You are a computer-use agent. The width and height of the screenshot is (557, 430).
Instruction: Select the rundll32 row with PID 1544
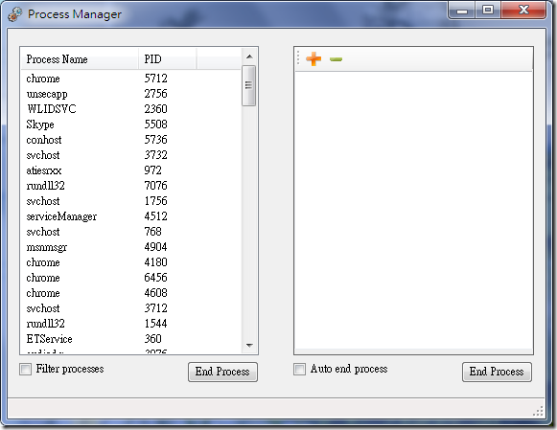click(131, 324)
